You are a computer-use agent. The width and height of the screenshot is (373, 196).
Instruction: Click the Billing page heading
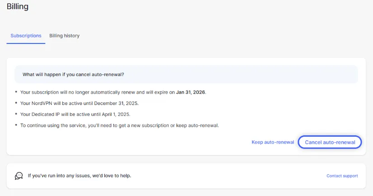(18, 7)
